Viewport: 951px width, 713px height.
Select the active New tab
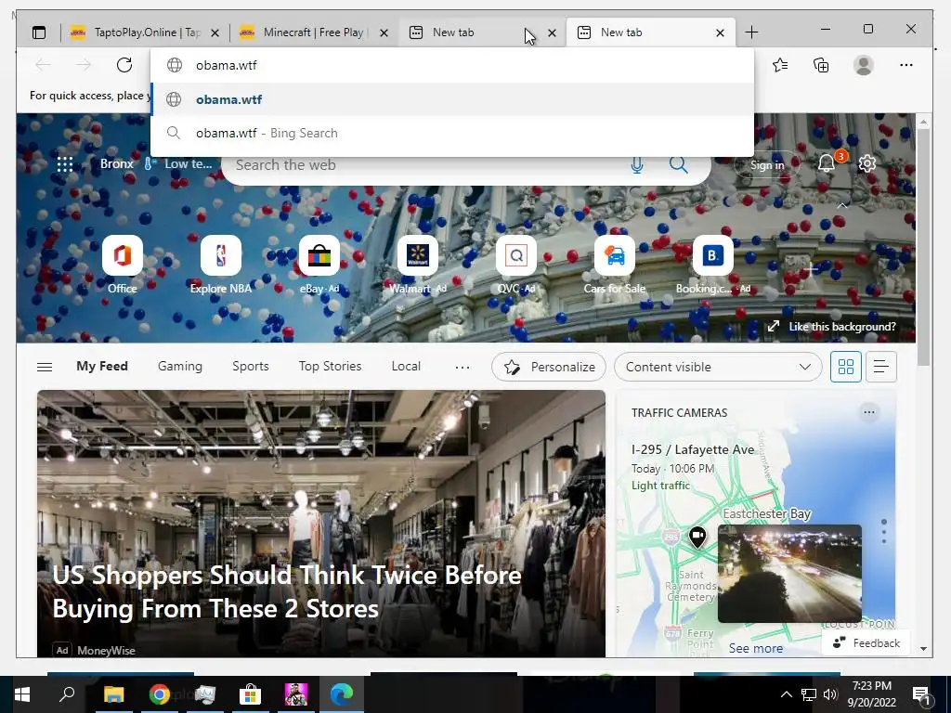[651, 32]
